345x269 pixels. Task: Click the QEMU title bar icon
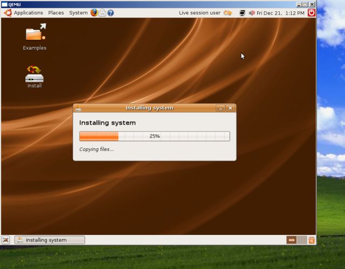click(x=5, y=4)
